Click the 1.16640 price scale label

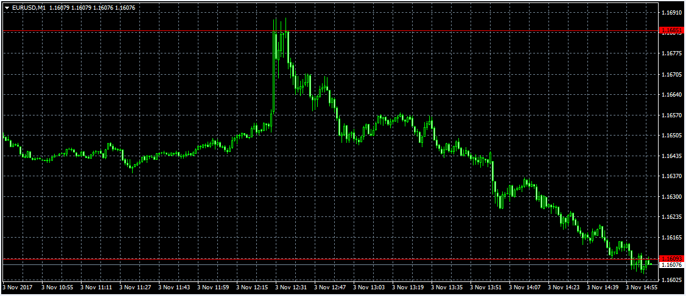coord(673,95)
